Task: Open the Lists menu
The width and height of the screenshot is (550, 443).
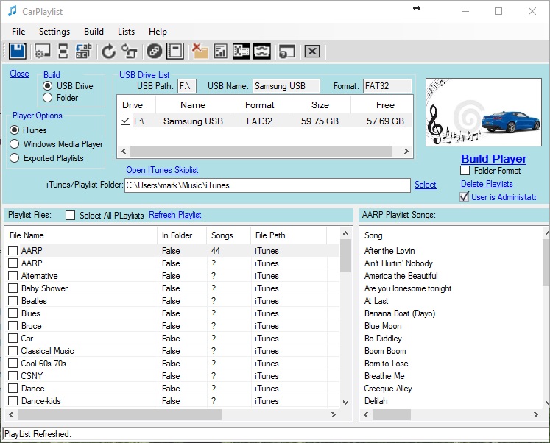Action: [x=126, y=32]
